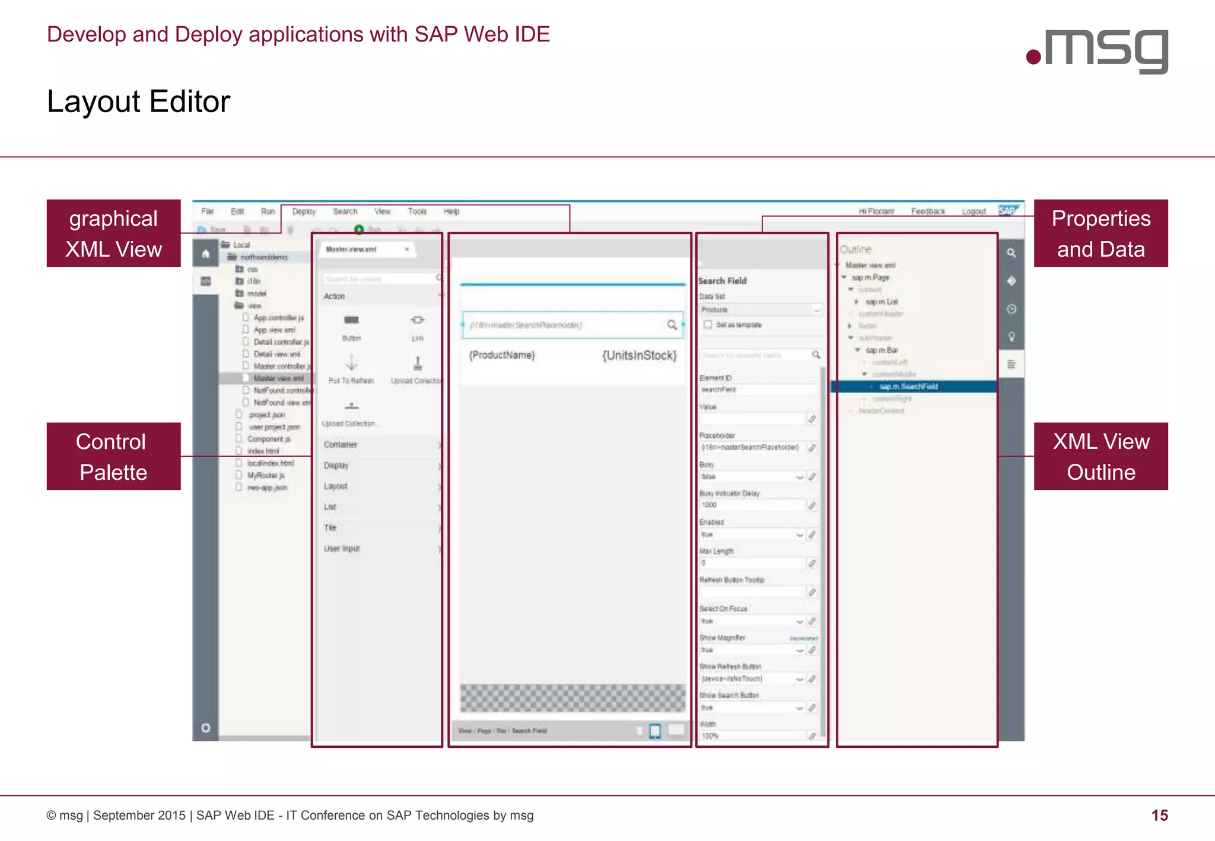Viewport: 1215px width, 841px height.
Task: Click the magnifier icon in property search box
Action: pos(816,355)
